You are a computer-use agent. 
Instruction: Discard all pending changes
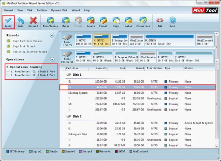click(33, 22)
